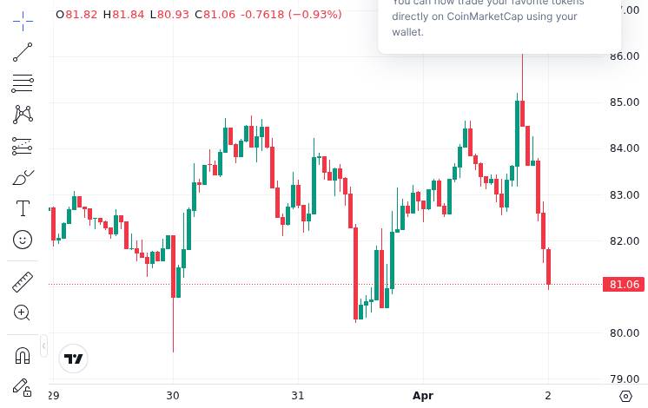This screenshot has width=648, height=408.
Task: Select the trend line drawing tool
Action: point(23,54)
